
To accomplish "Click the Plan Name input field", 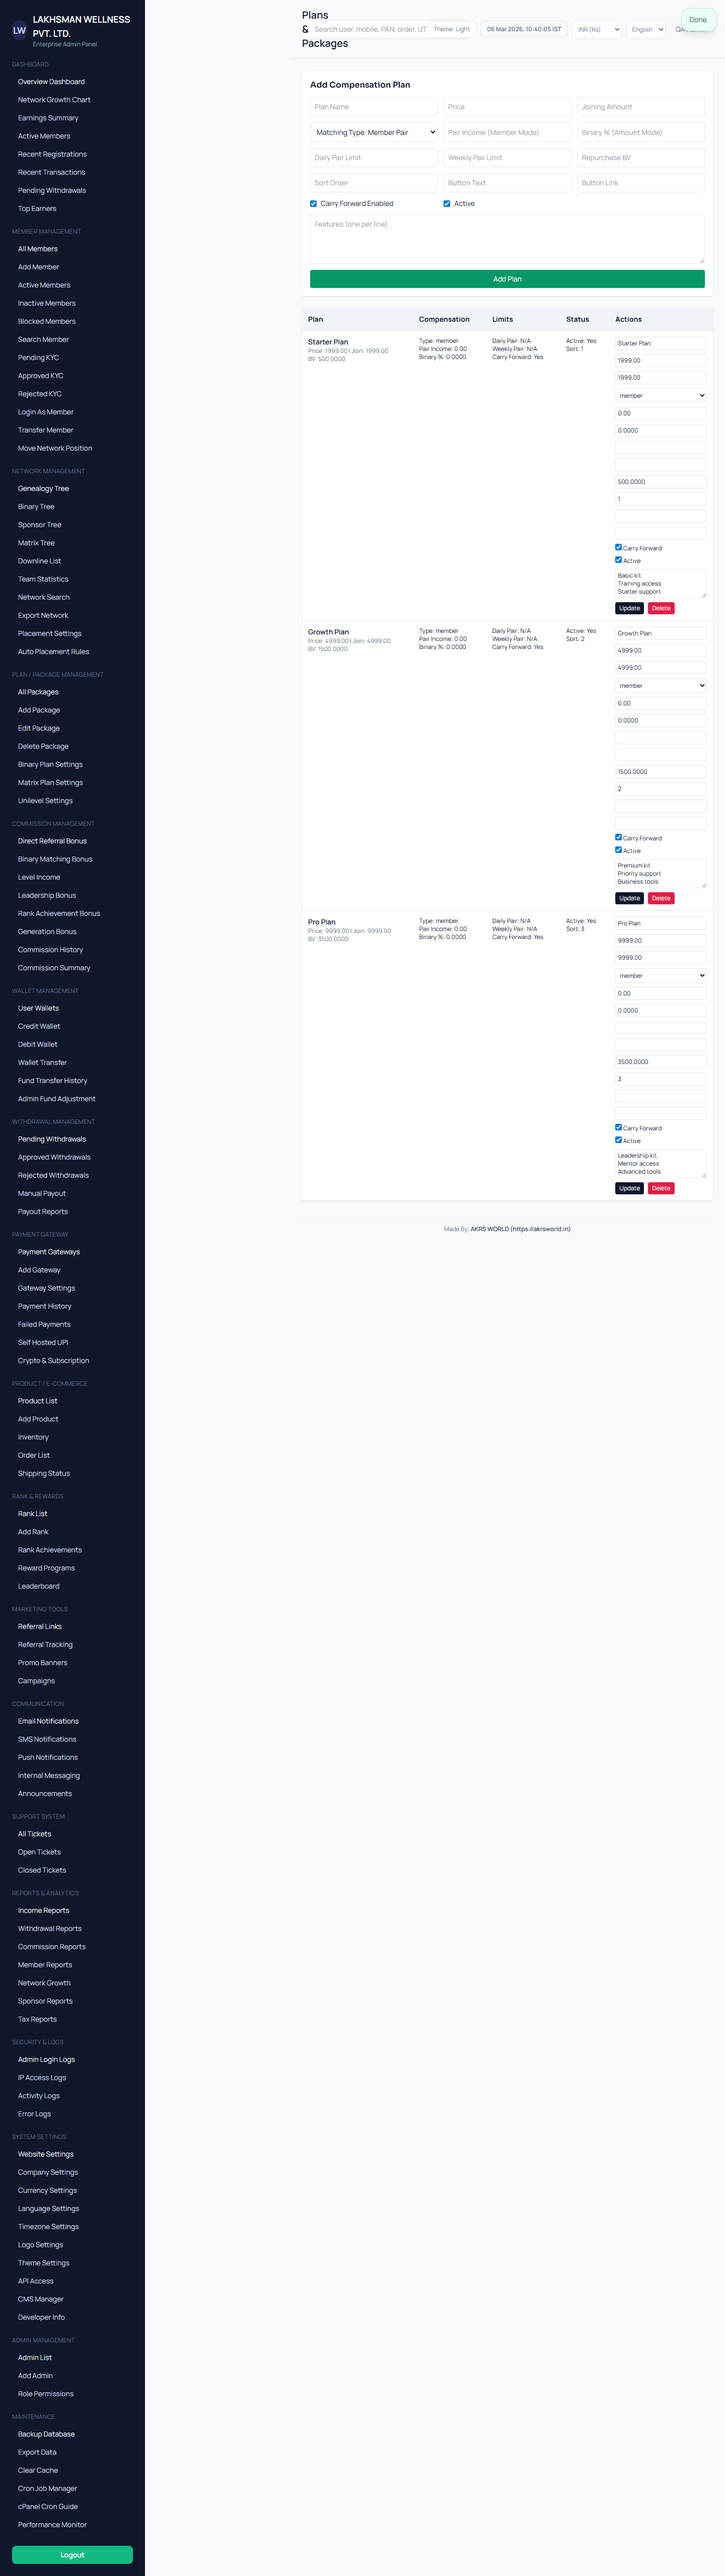I will point(374,107).
